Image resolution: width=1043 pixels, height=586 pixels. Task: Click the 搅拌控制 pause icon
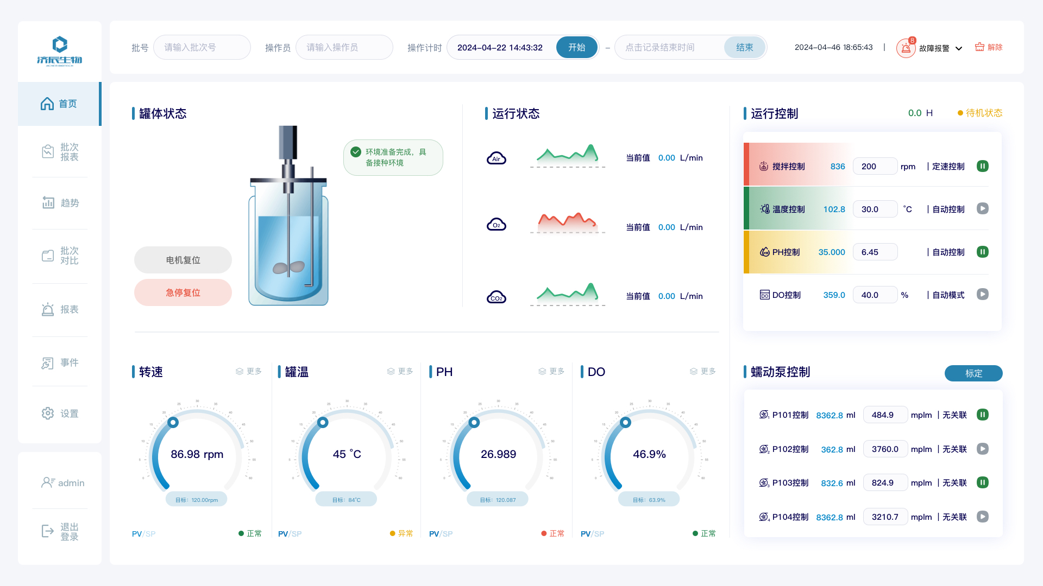(984, 166)
